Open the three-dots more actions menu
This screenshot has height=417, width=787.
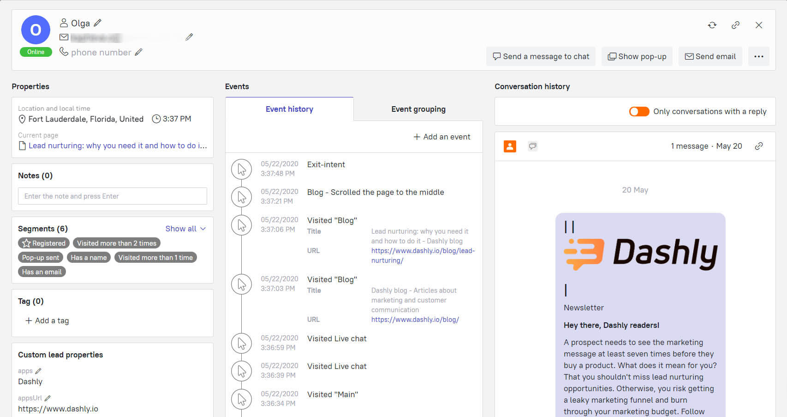(x=759, y=56)
